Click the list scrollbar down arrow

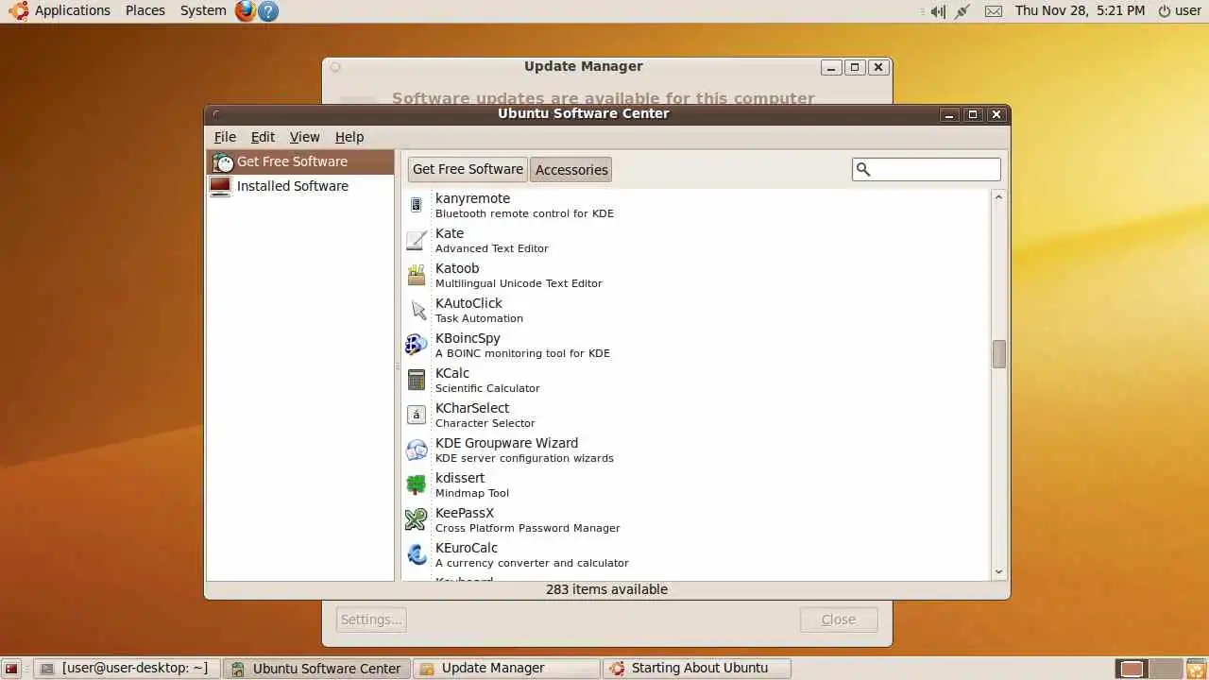click(998, 572)
